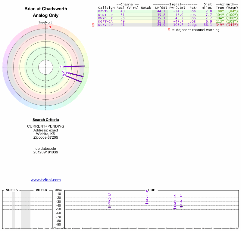Click the red N marker on the radar
The image size is (241, 231).
[x=50, y=27]
